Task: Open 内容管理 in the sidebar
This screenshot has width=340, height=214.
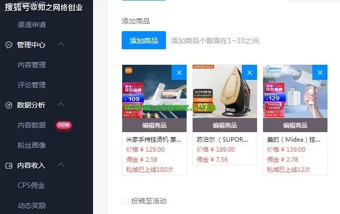Action: tap(32, 65)
